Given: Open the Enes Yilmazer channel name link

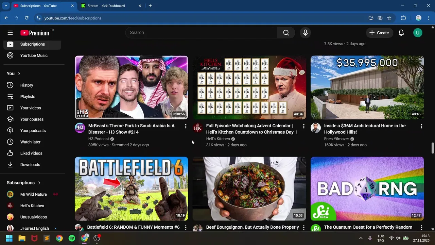Looking at the screenshot, I should (336, 139).
